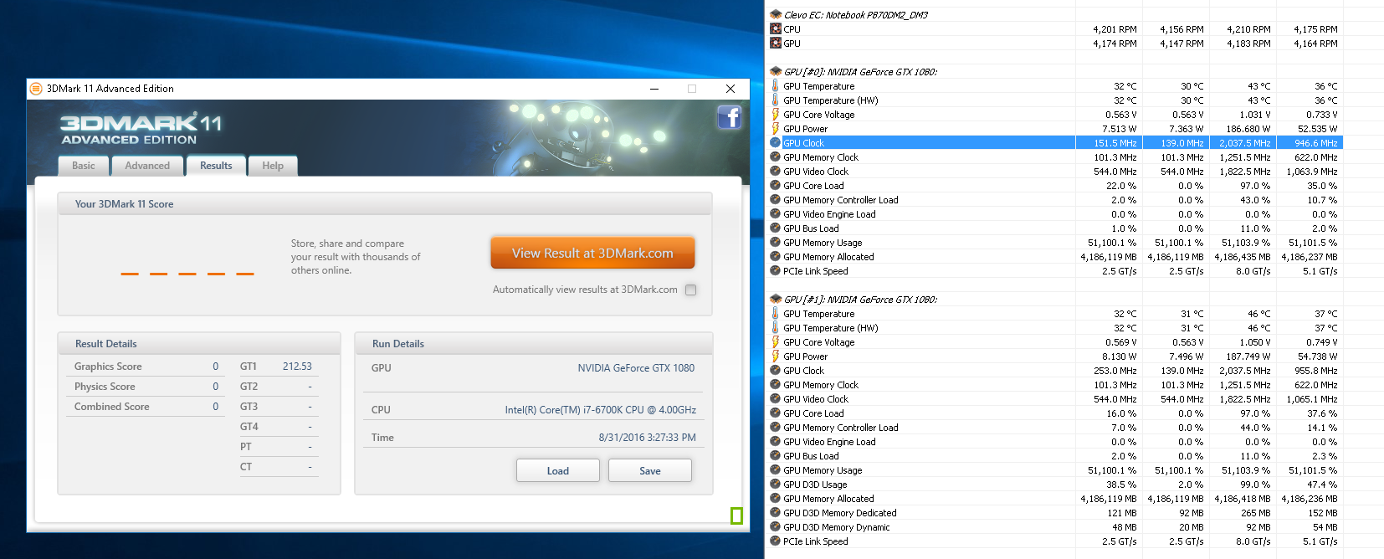Image resolution: width=1384 pixels, height=559 pixels.
Task: Click thermometer icon of GPU [#1] GPU Temperature (HW)
Action: tap(776, 328)
